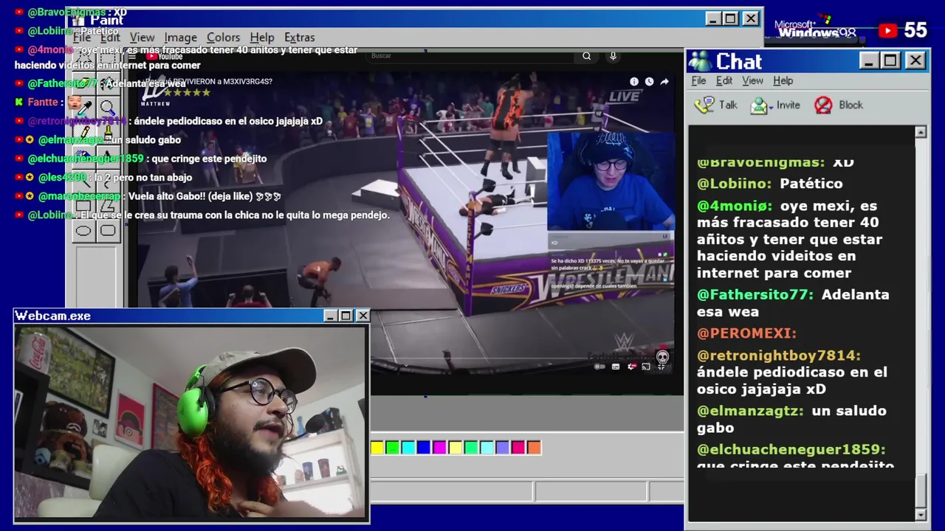Select the Rounded Rectangle tool in Paint
Screen dimensions: 945x531
pyautogui.click(x=108, y=231)
